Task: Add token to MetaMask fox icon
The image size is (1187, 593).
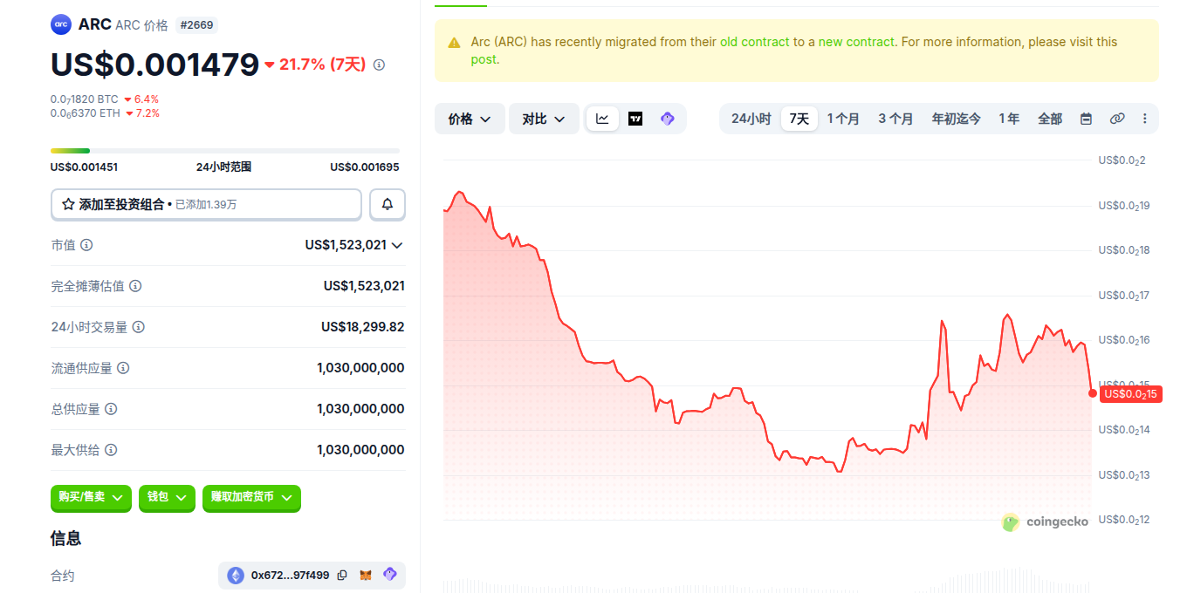Action: click(x=366, y=575)
